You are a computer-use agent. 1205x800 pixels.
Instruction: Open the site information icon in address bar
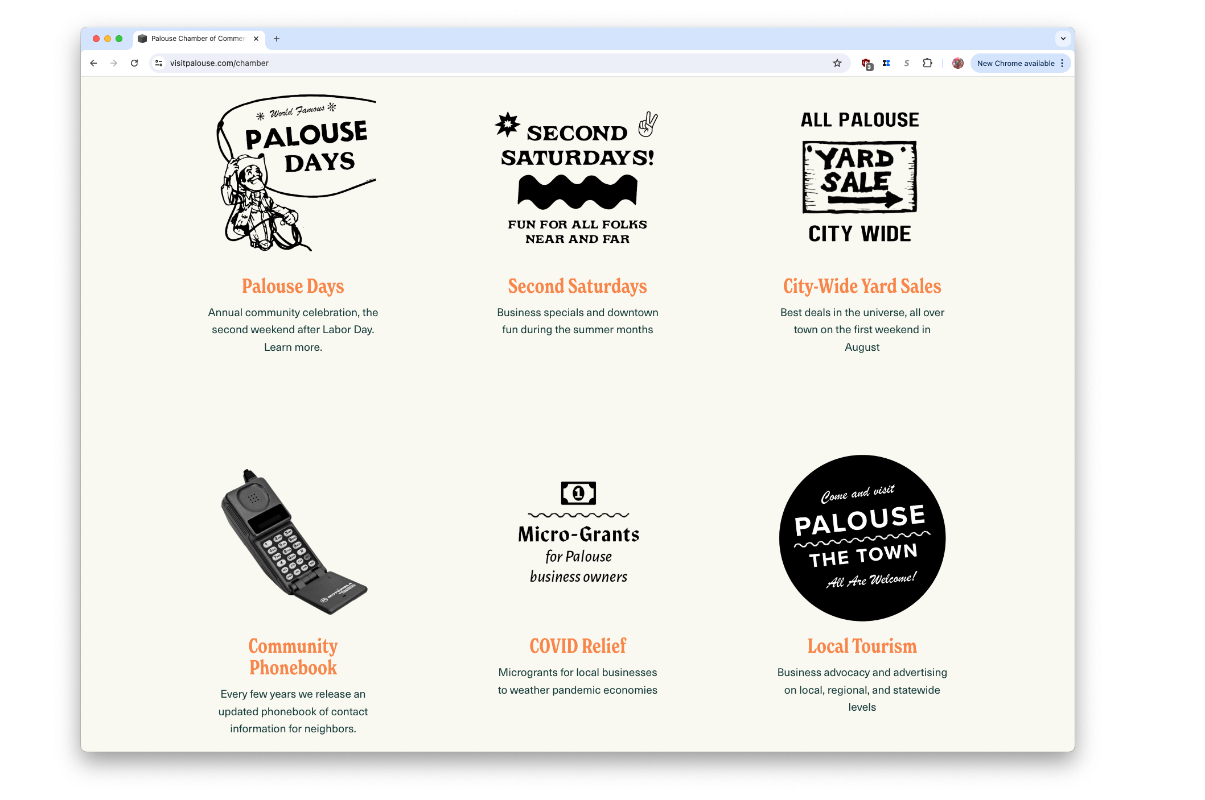point(159,63)
